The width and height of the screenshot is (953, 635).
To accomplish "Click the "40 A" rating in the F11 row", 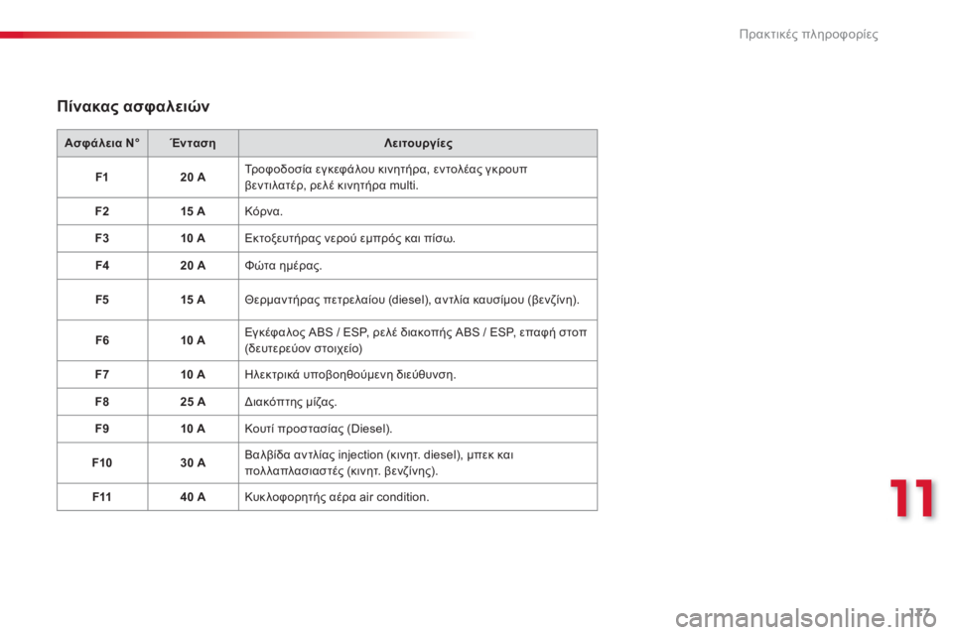I will click(x=193, y=497).
